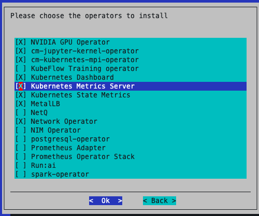Viewport: 259px width, 216px height.
Task: Uncheck Kubernetes State Metrics checkbox
Action: [x=21, y=95]
